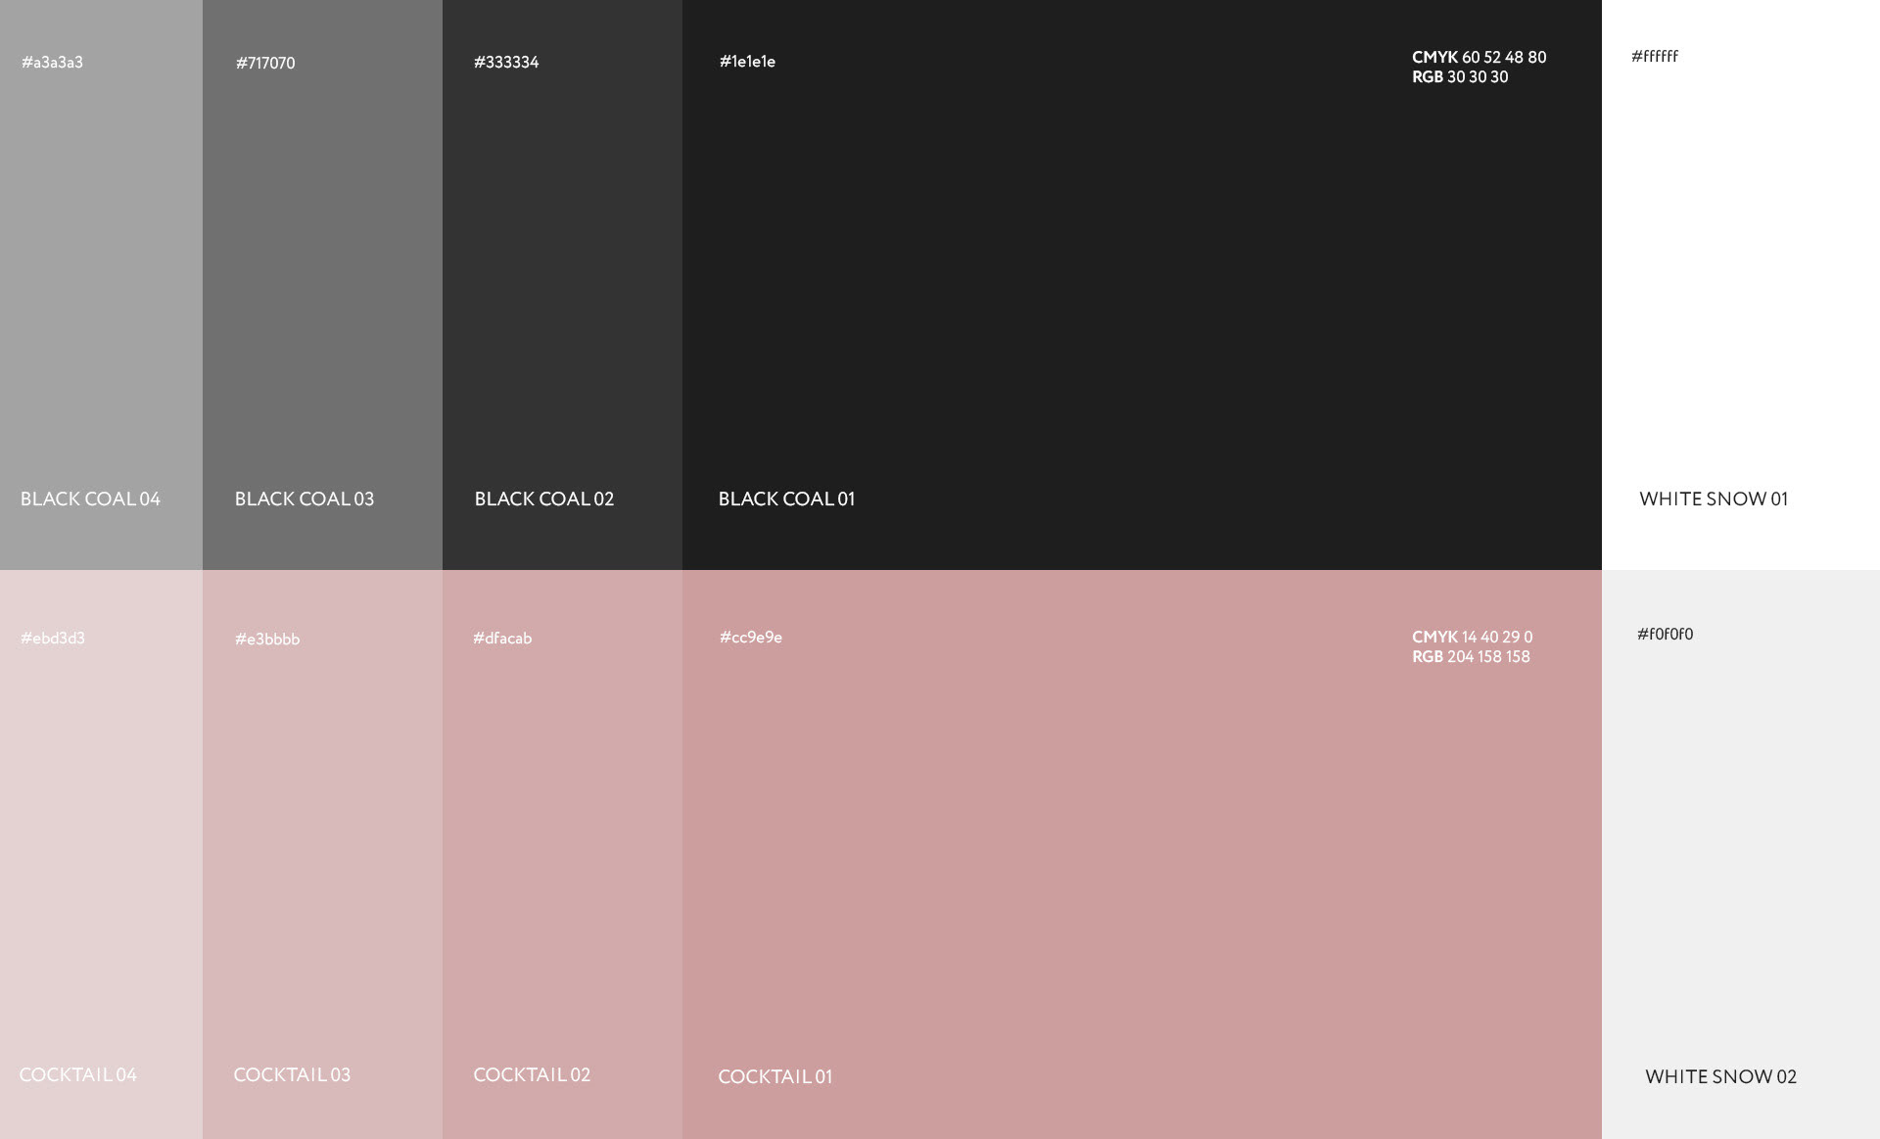Viewport: 1880px width, 1139px height.
Task: Click the Black Coal 03 swatch
Action: click(322, 284)
